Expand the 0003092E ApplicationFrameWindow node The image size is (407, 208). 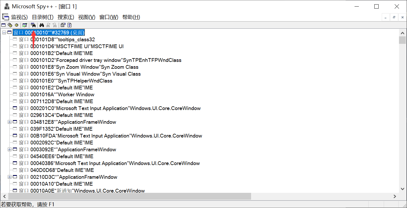coord(9,150)
